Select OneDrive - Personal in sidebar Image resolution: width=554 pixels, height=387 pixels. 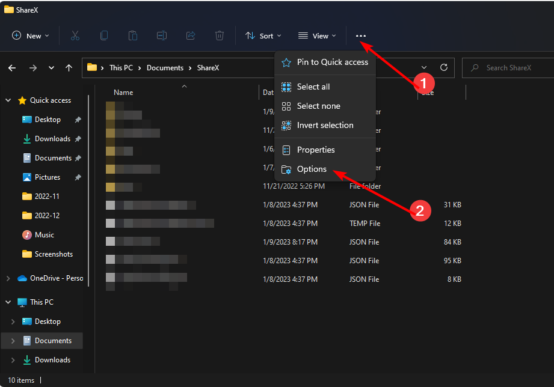tap(57, 279)
